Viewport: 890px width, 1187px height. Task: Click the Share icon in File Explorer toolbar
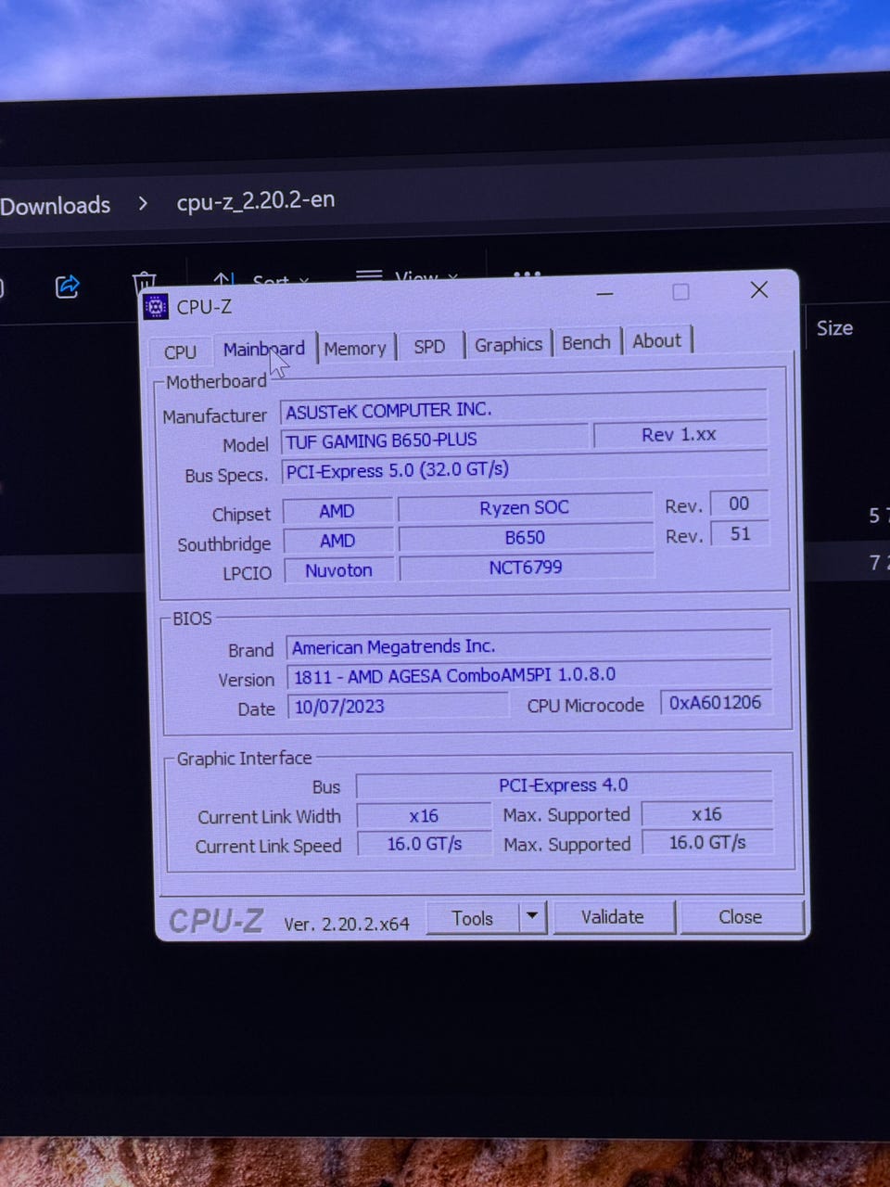pyautogui.click(x=68, y=286)
